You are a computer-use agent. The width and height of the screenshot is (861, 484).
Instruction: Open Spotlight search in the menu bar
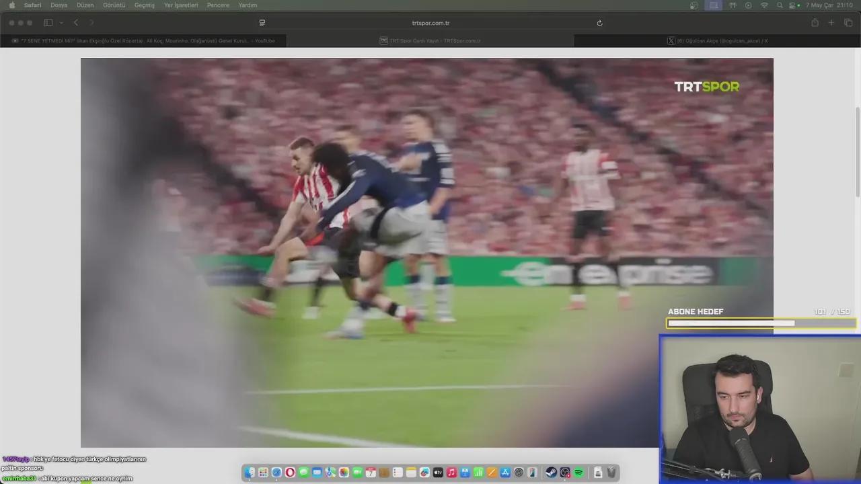click(x=780, y=5)
